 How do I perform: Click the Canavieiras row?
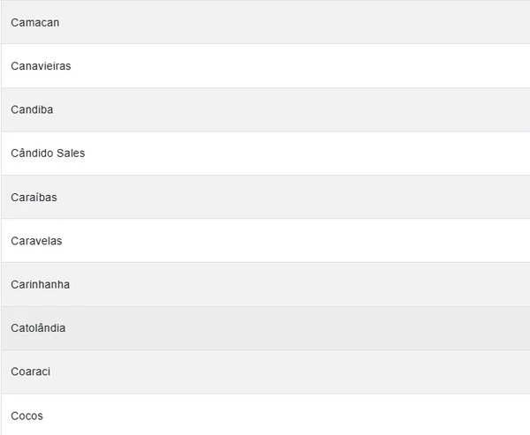click(265, 66)
